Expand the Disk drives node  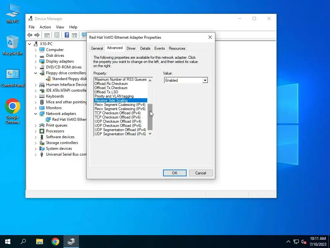click(x=35, y=56)
